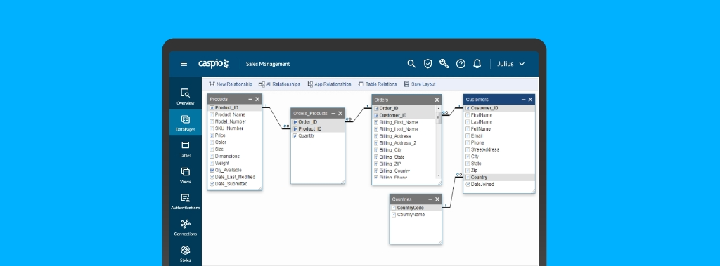
Task: Go to Tables in the sidebar
Action: coord(186,149)
